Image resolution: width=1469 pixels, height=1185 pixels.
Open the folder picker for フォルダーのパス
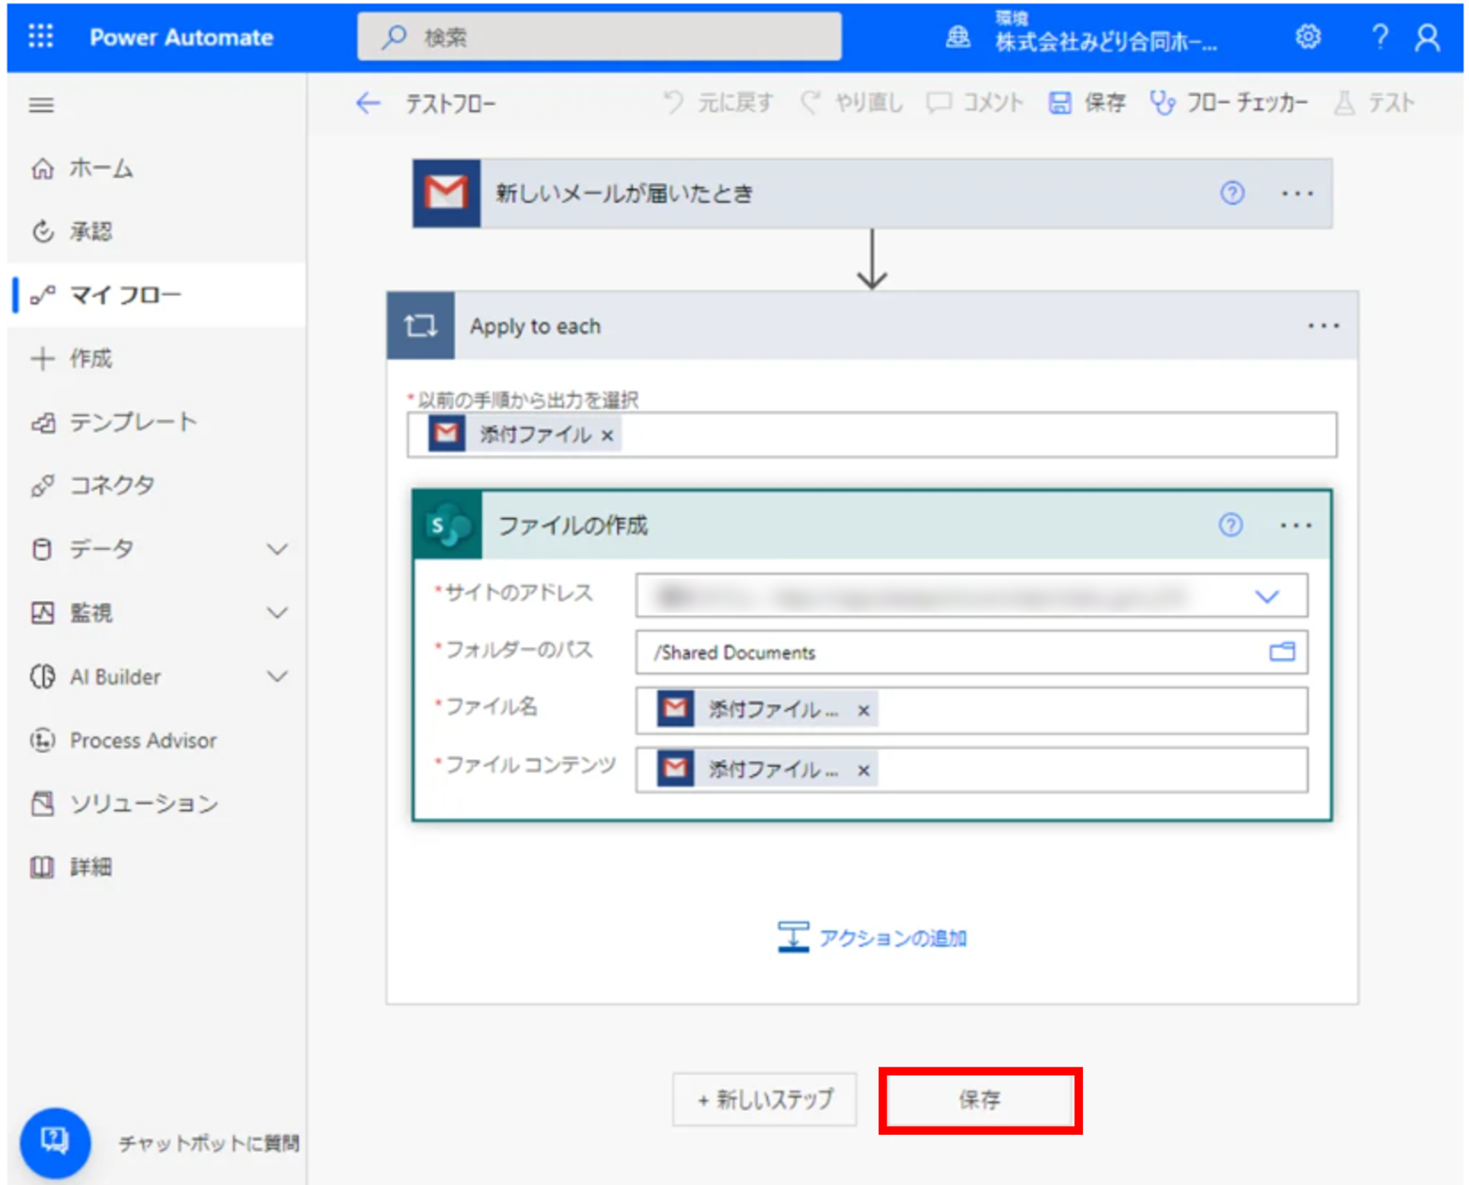pyautogui.click(x=1283, y=652)
